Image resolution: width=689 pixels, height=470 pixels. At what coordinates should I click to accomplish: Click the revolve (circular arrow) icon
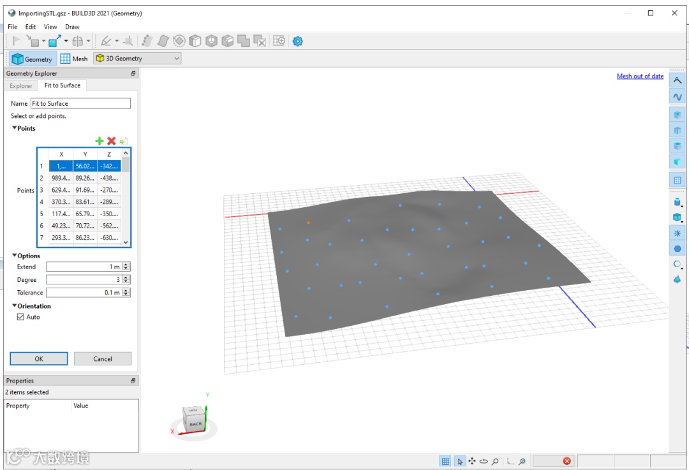pyautogui.click(x=179, y=41)
